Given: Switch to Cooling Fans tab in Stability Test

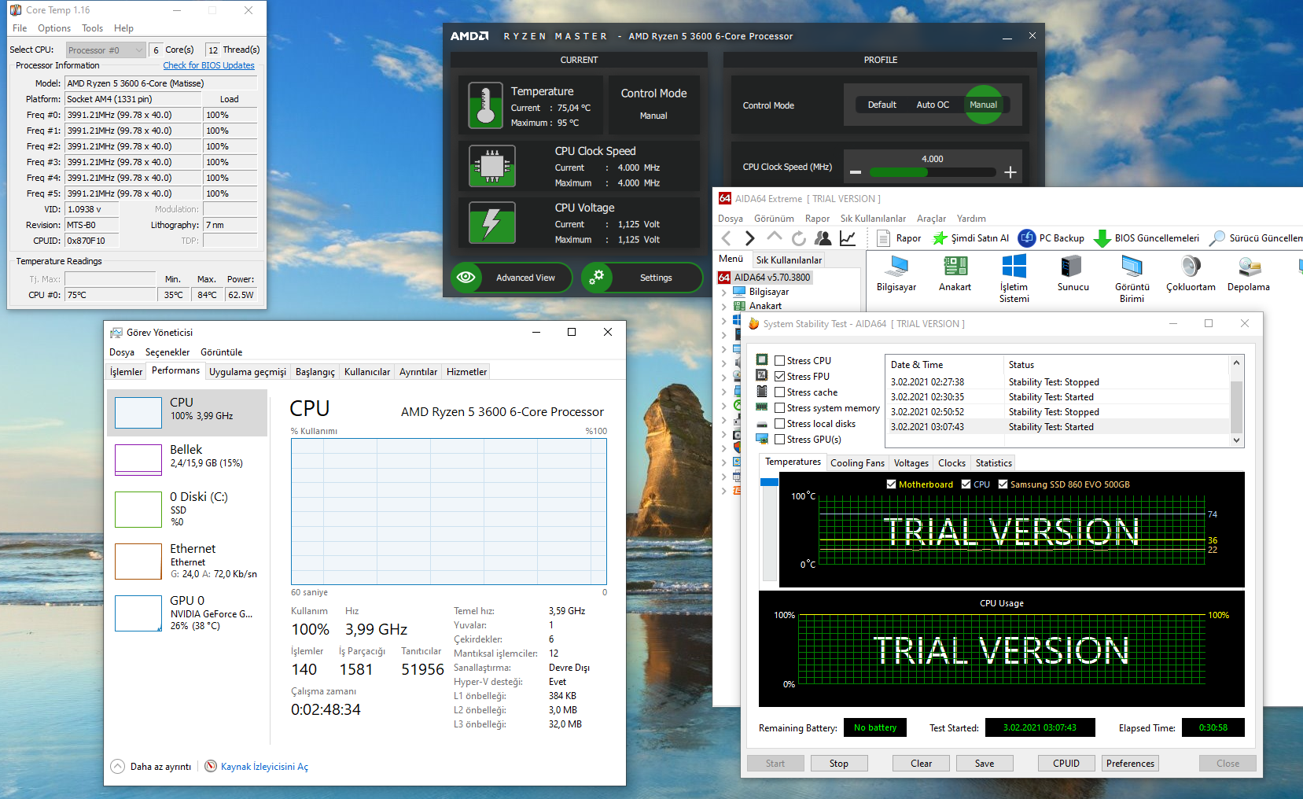Looking at the screenshot, I should [x=857, y=463].
